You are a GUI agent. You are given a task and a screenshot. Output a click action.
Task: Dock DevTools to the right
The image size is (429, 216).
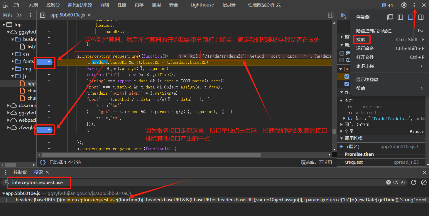click(421, 17)
